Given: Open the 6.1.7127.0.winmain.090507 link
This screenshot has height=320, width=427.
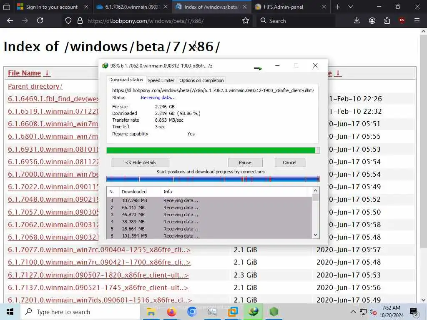Looking at the screenshot, I should (98, 275).
